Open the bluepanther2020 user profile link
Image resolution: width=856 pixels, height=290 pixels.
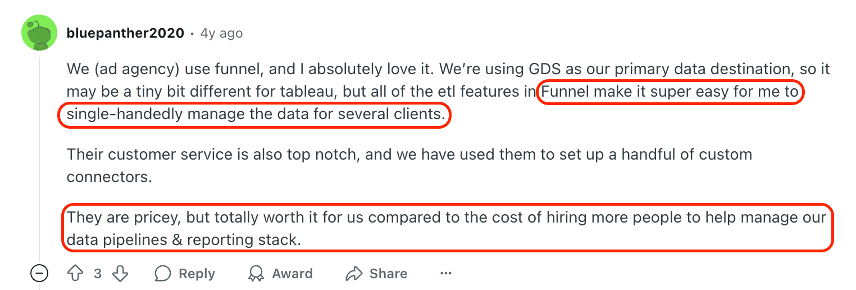[x=125, y=33]
